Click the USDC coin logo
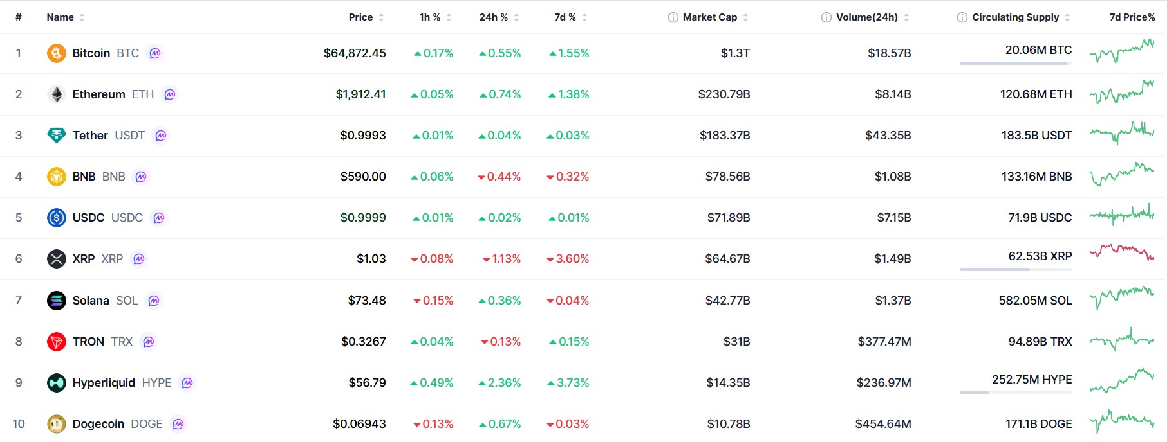 [x=57, y=218]
